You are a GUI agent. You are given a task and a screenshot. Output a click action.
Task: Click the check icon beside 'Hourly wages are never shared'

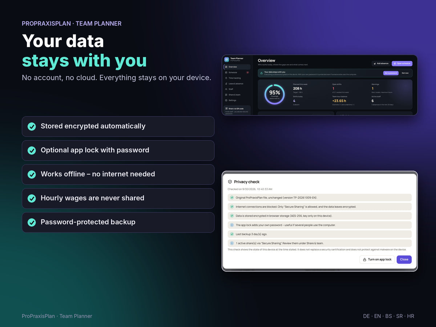pyautogui.click(x=32, y=198)
